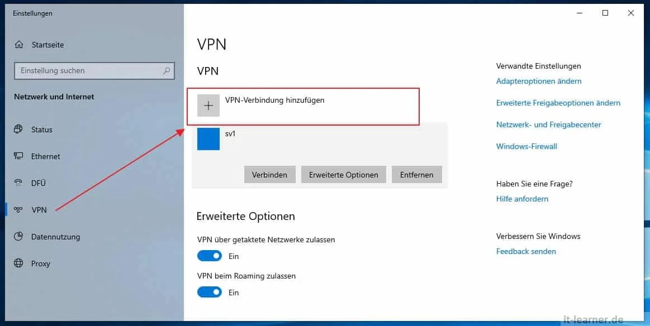
Task: Click the blue sv1 connection icon
Action: point(208,139)
